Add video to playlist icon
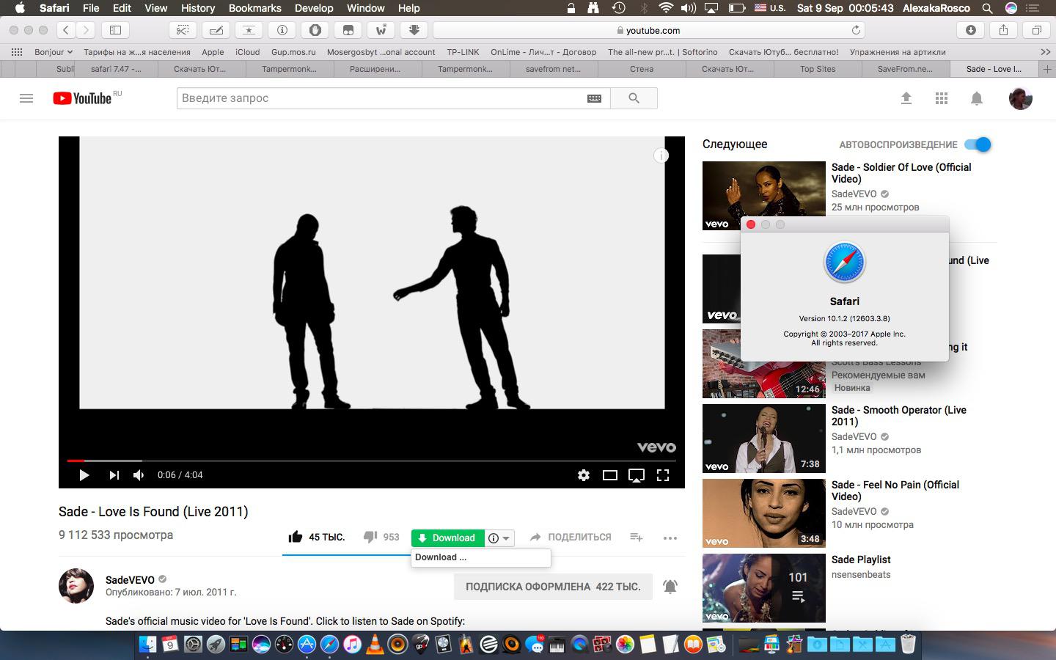Screen dimensions: 1056x660 coord(637,538)
